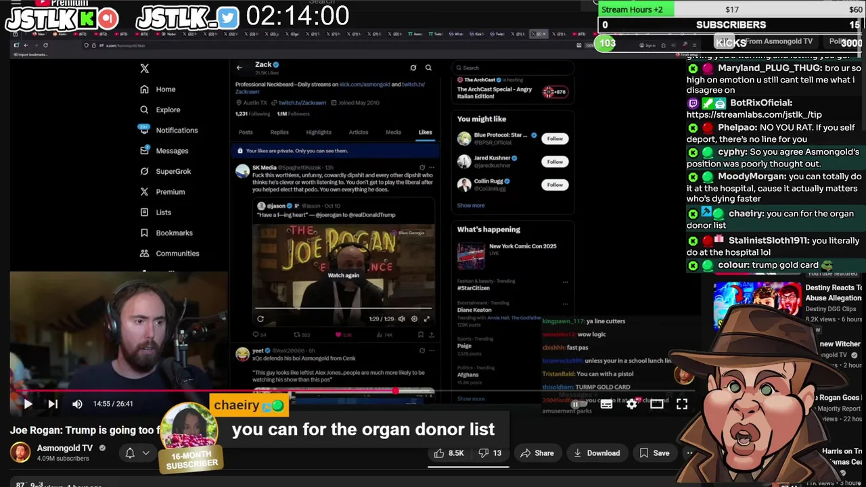866x487 pixels.
Task: Follow Jared Kushner
Action: tap(555, 162)
